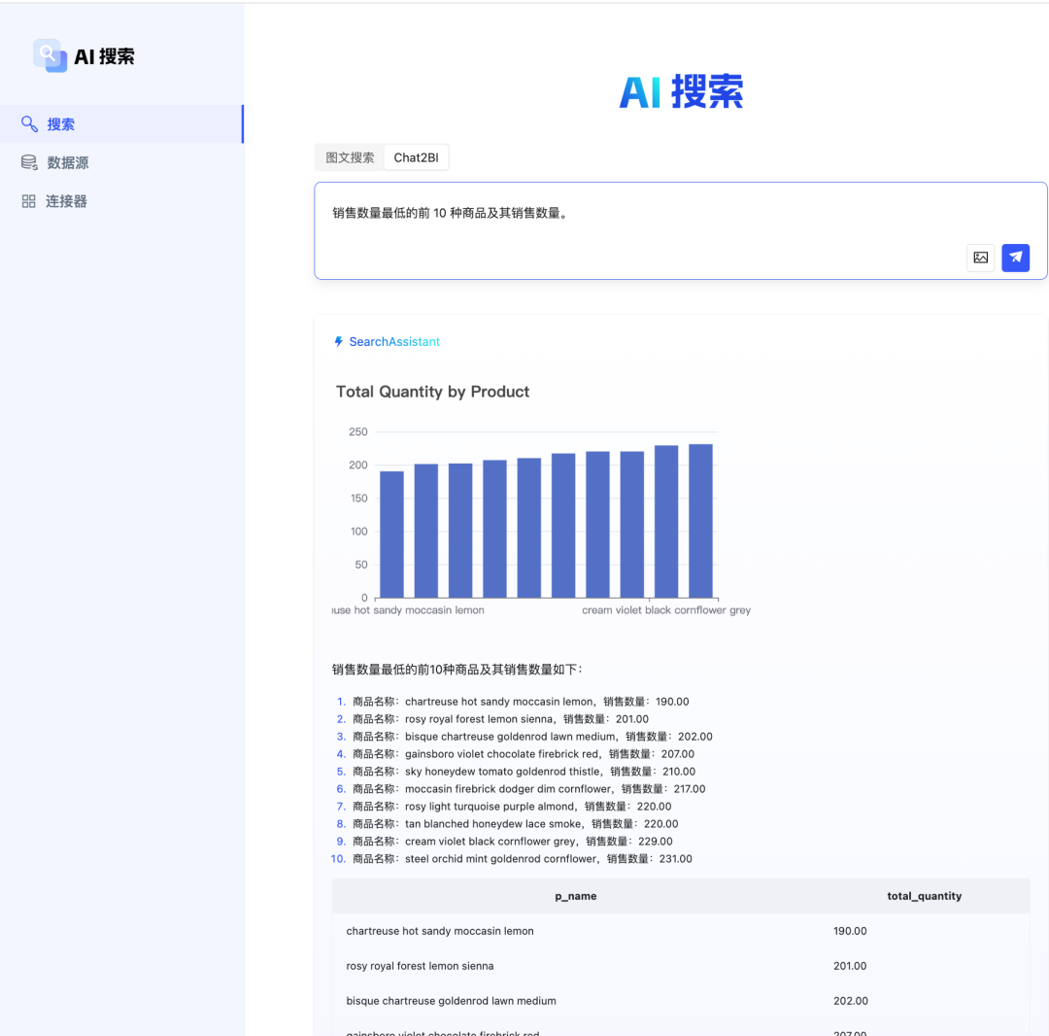
Task: Click the 190.00 table value
Action: (x=850, y=931)
